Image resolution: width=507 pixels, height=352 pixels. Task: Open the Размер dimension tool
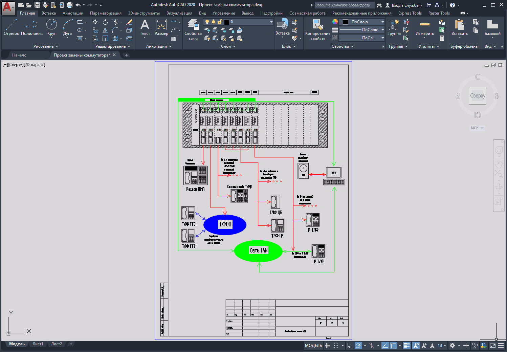click(161, 27)
